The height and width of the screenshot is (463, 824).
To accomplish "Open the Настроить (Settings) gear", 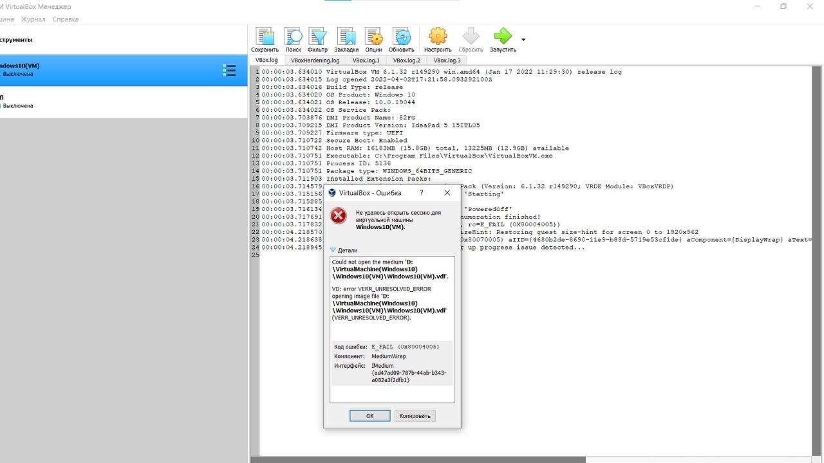I will tap(438, 40).
